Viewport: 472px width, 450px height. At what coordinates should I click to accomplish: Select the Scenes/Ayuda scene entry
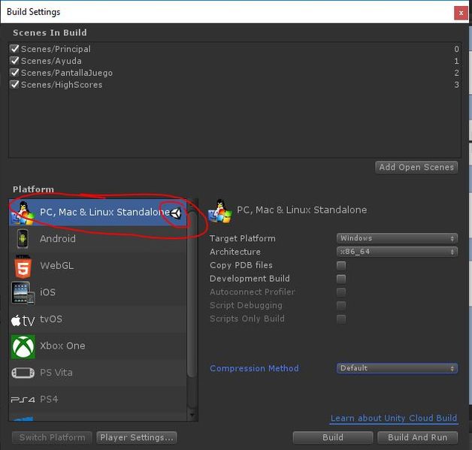[x=234, y=61]
